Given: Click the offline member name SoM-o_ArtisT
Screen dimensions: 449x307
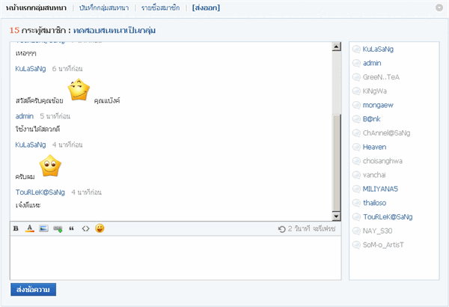Looking at the screenshot, I should [x=383, y=245].
